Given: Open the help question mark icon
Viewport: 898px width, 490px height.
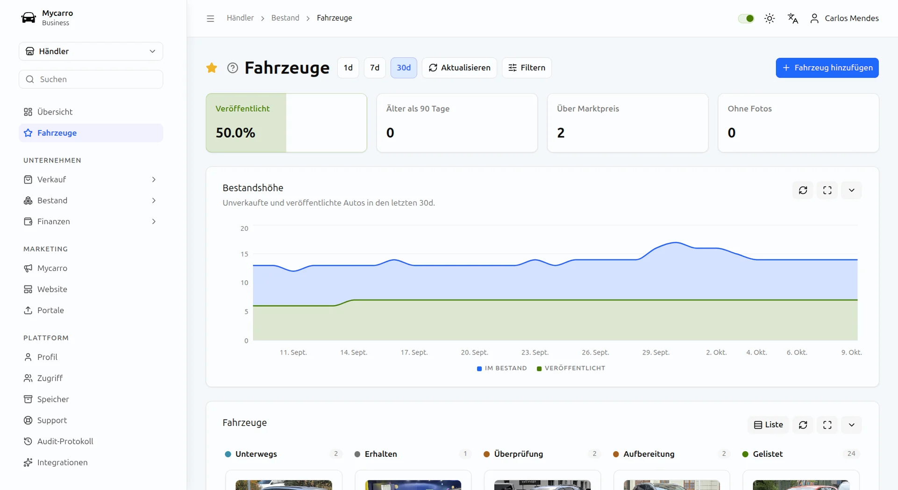Looking at the screenshot, I should 233,68.
